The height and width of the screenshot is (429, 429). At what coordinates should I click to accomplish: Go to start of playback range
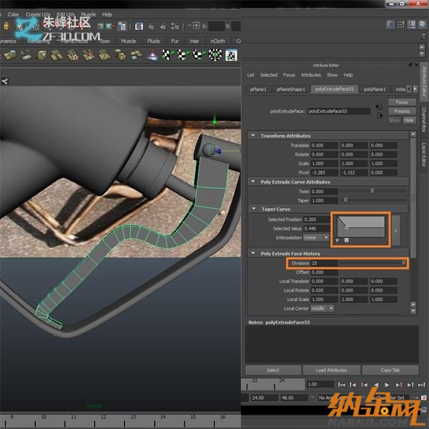click(x=342, y=385)
